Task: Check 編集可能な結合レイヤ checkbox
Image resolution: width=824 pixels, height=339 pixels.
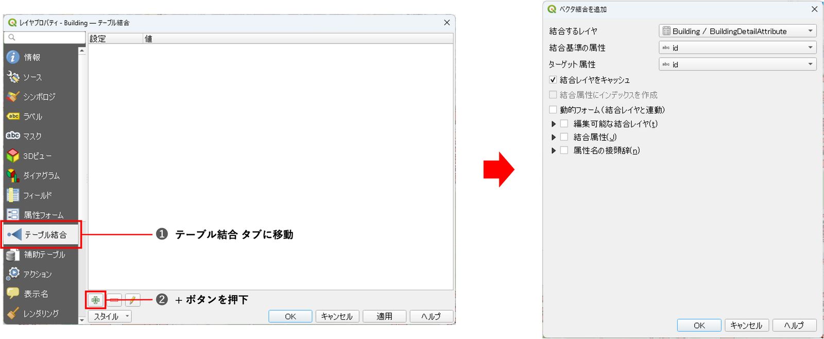Action: pos(564,124)
